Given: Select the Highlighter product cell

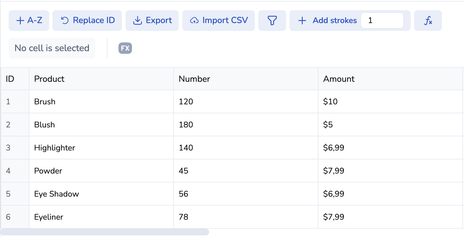Looking at the screenshot, I should [x=101, y=148].
